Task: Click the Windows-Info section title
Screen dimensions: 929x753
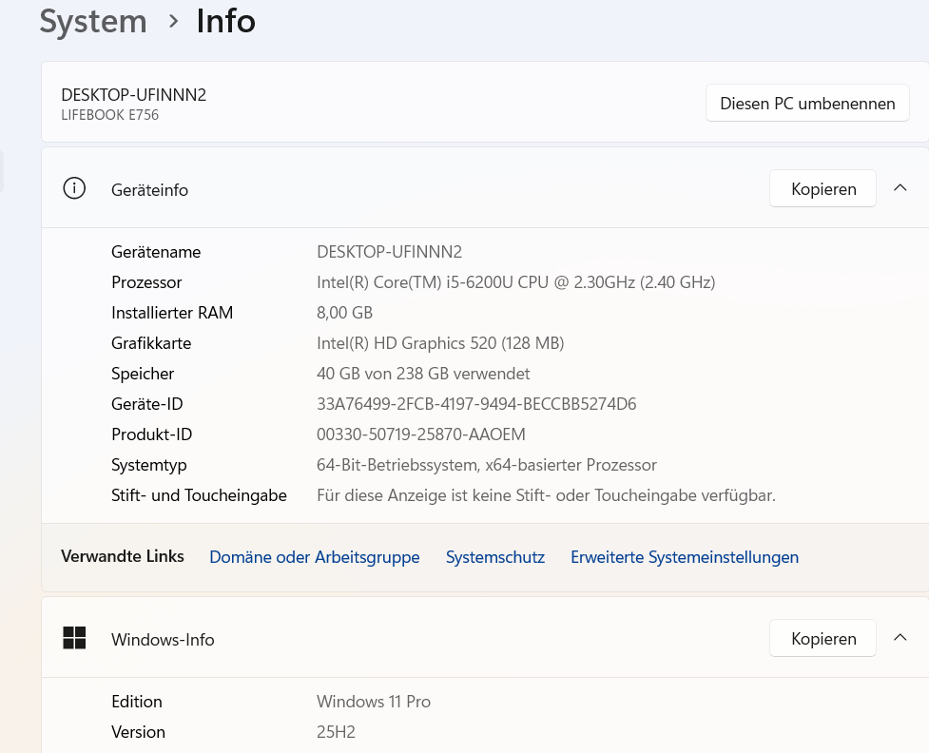Action: click(163, 640)
